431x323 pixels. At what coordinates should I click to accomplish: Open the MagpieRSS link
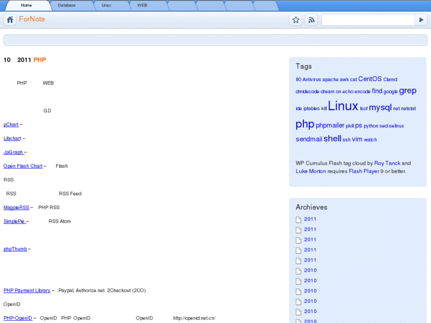point(16,207)
